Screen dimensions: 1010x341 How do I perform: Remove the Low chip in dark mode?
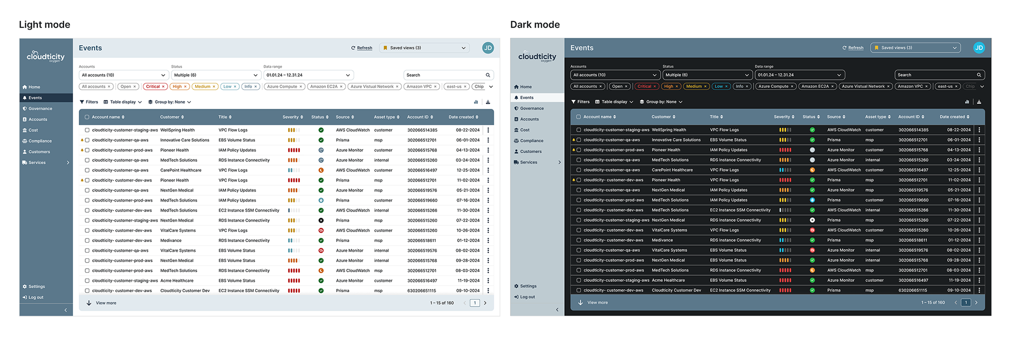pos(726,86)
